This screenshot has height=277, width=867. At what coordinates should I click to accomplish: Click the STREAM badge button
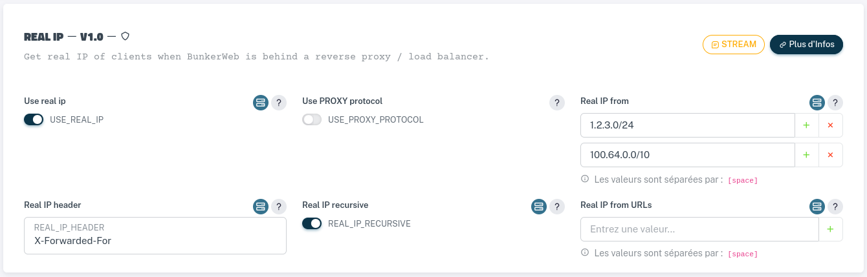[x=734, y=45]
